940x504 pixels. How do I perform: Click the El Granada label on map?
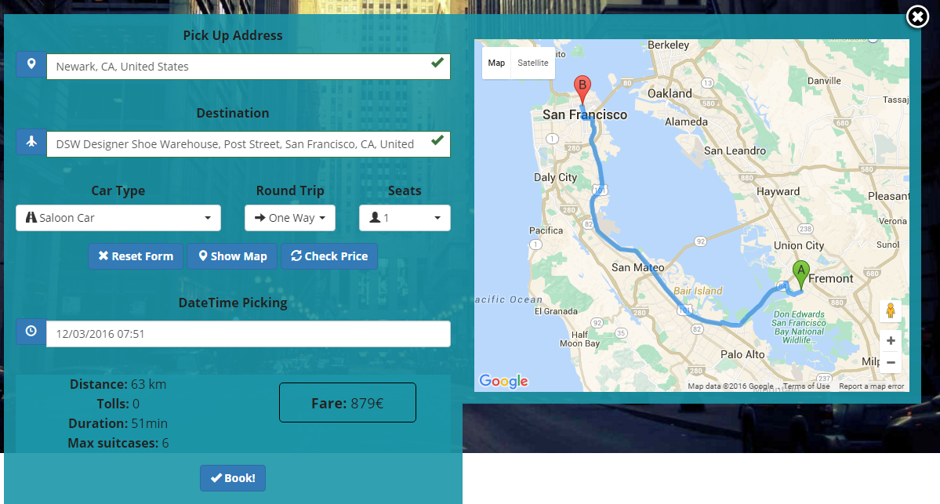click(x=557, y=311)
